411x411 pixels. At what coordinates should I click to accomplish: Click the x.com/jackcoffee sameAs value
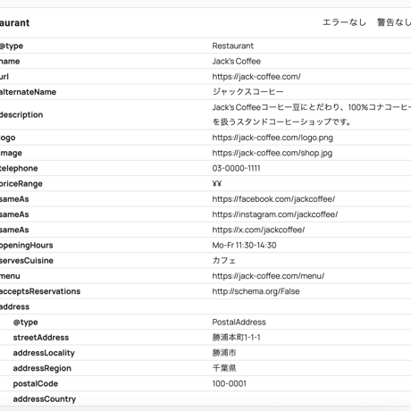point(258,230)
